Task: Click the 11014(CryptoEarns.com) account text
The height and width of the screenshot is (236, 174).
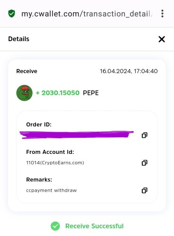Action: pyautogui.click(x=55, y=163)
